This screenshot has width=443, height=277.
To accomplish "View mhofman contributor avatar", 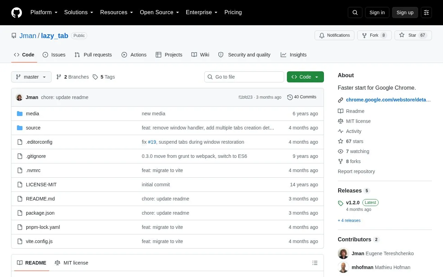I will click(343, 267).
